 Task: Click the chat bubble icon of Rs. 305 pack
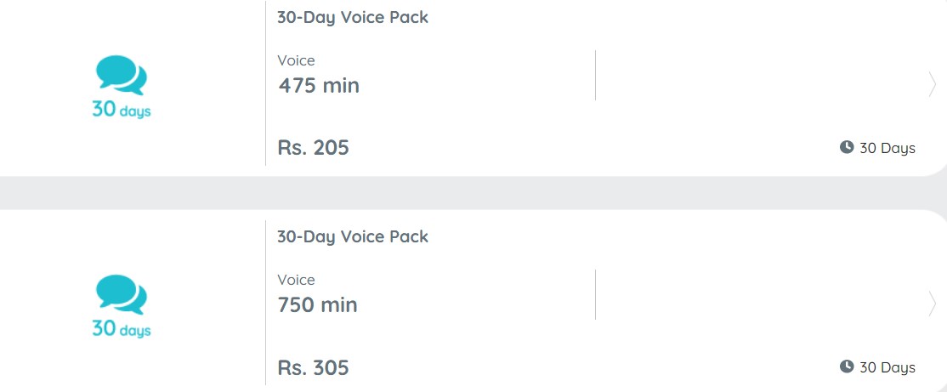(x=122, y=294)
